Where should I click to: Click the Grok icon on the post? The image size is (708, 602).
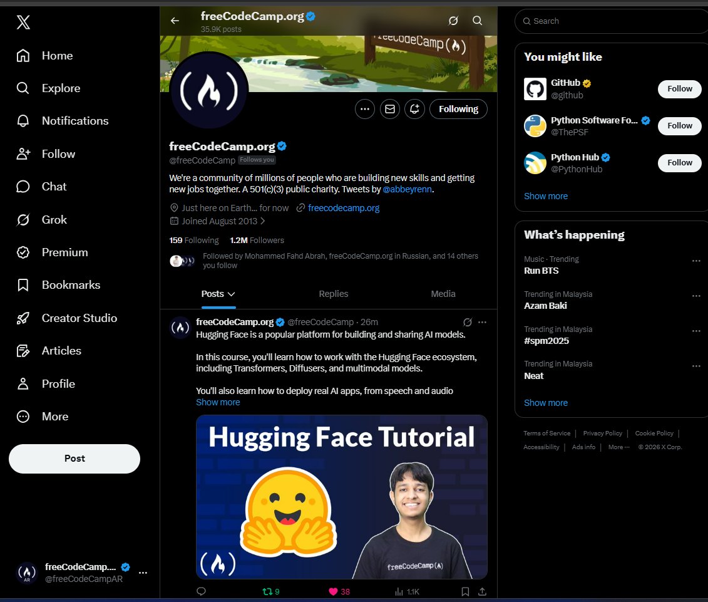(468, 322)
